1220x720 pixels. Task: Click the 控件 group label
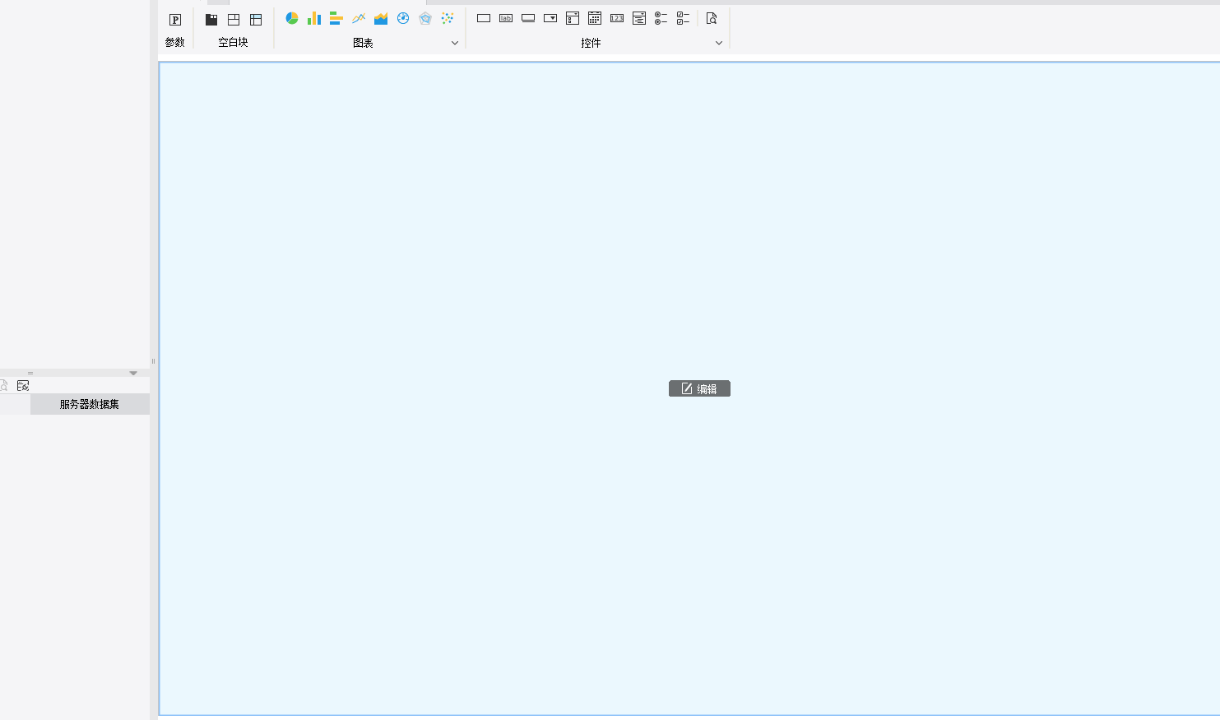591,43
